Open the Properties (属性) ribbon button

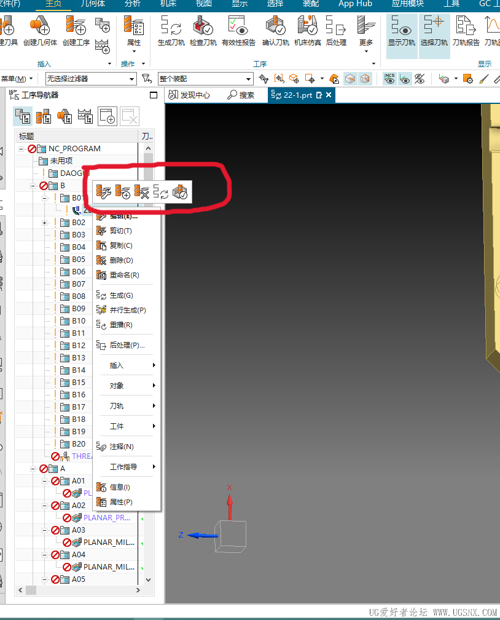pos(133,34)
